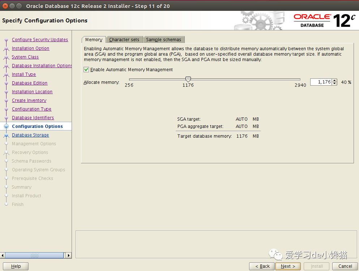Image resolution: width=359 pixels, height=271 pixels.
Task: Click the message area at bottom
Action: [x=216, y=245]
